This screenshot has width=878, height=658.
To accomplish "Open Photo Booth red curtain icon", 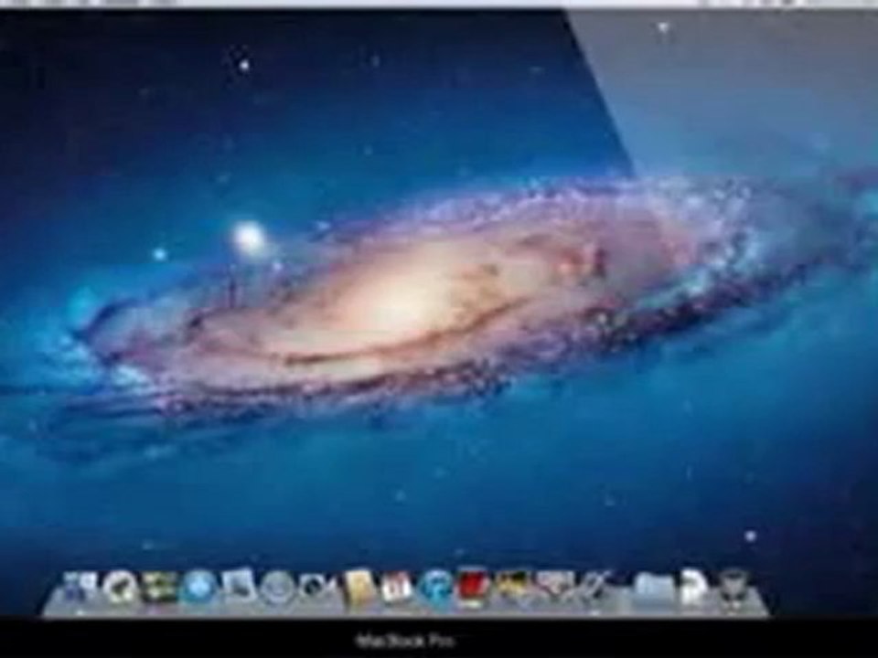I will pyautogui.click(x=475, y=587).
